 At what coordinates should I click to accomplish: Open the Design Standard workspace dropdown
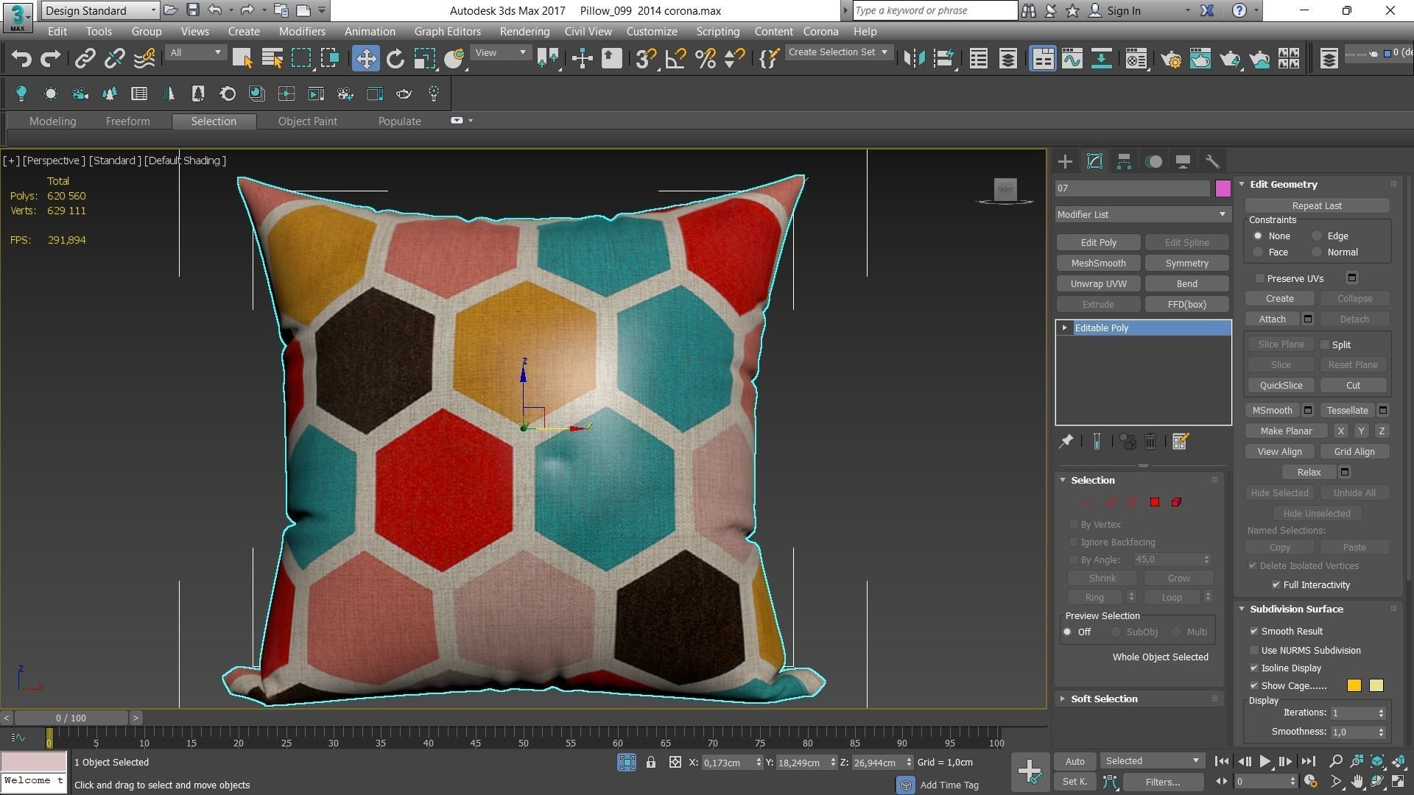click(100, 10)
